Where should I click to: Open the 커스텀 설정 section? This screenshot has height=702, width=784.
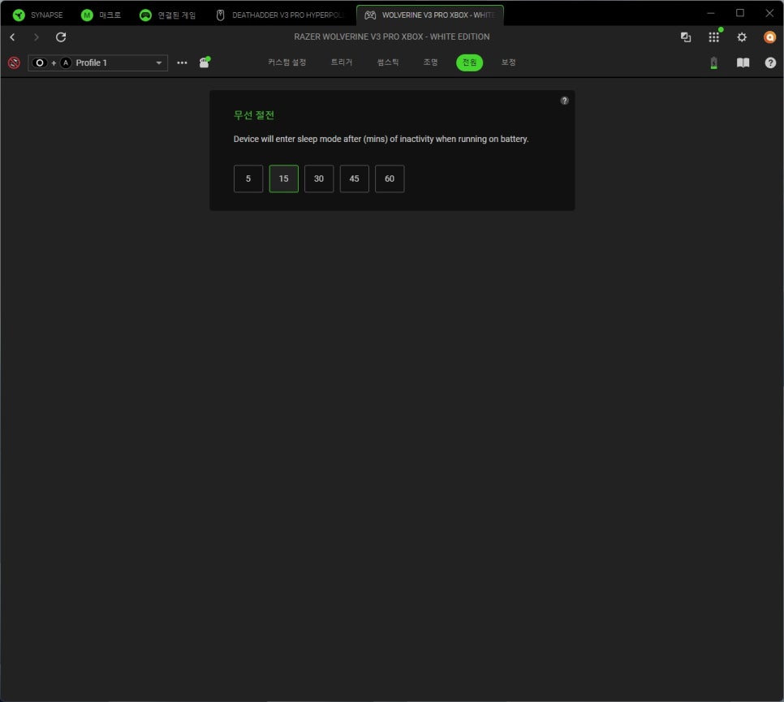tap(287, 62)
